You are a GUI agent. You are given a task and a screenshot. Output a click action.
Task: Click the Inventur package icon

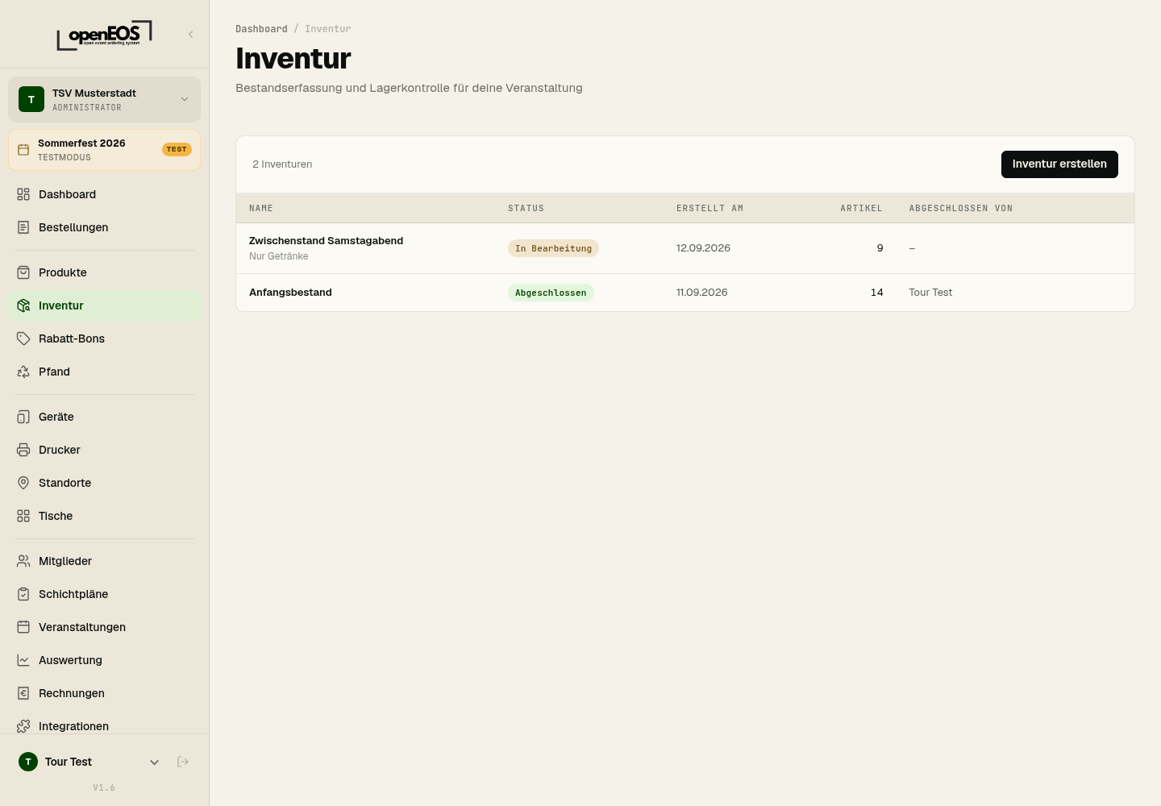coord(23,305)
